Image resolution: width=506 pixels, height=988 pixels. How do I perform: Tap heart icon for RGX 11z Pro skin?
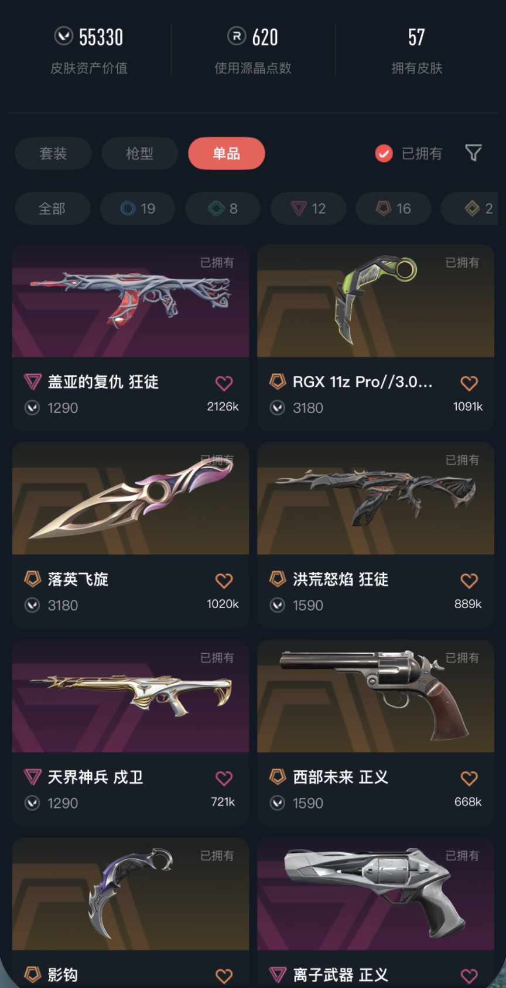click(x=469, y=383)
